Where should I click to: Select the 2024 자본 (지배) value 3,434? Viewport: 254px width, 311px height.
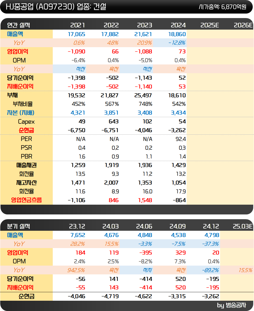(178, 113)
